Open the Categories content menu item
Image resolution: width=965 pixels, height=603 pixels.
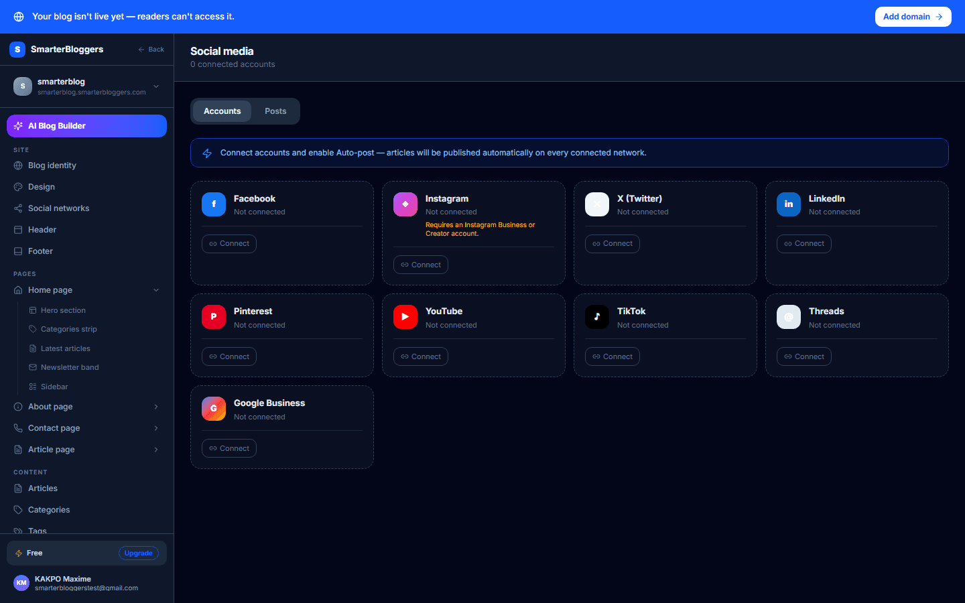coord(86,510)
